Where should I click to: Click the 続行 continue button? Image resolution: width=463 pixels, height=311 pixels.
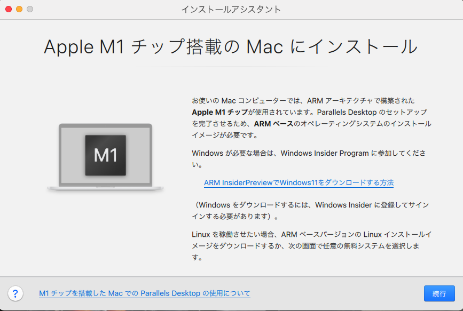[439, 293]
